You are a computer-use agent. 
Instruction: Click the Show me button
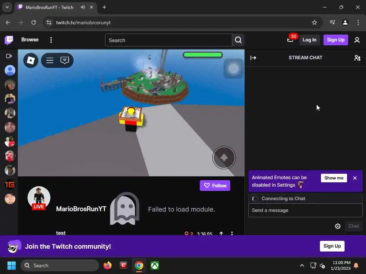(334, 178)
